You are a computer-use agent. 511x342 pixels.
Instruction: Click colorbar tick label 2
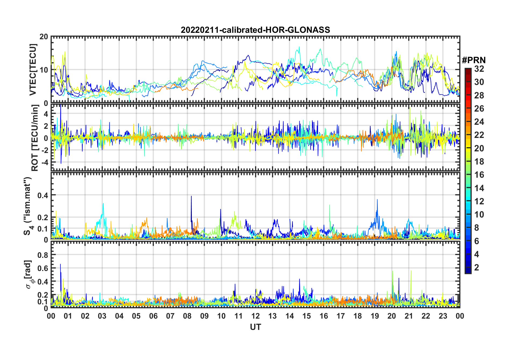(477, 267)
